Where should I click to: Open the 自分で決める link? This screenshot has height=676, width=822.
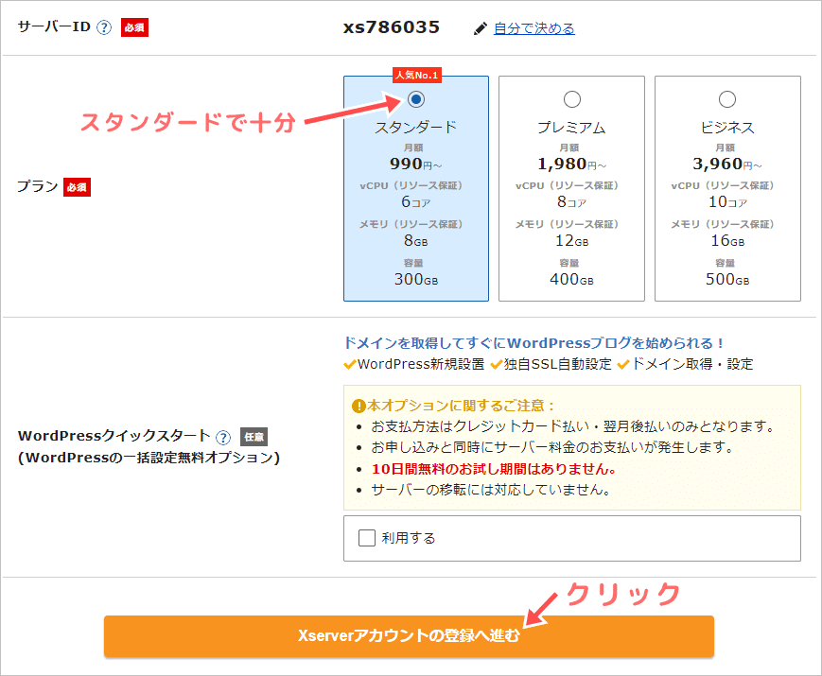(533, 28)
